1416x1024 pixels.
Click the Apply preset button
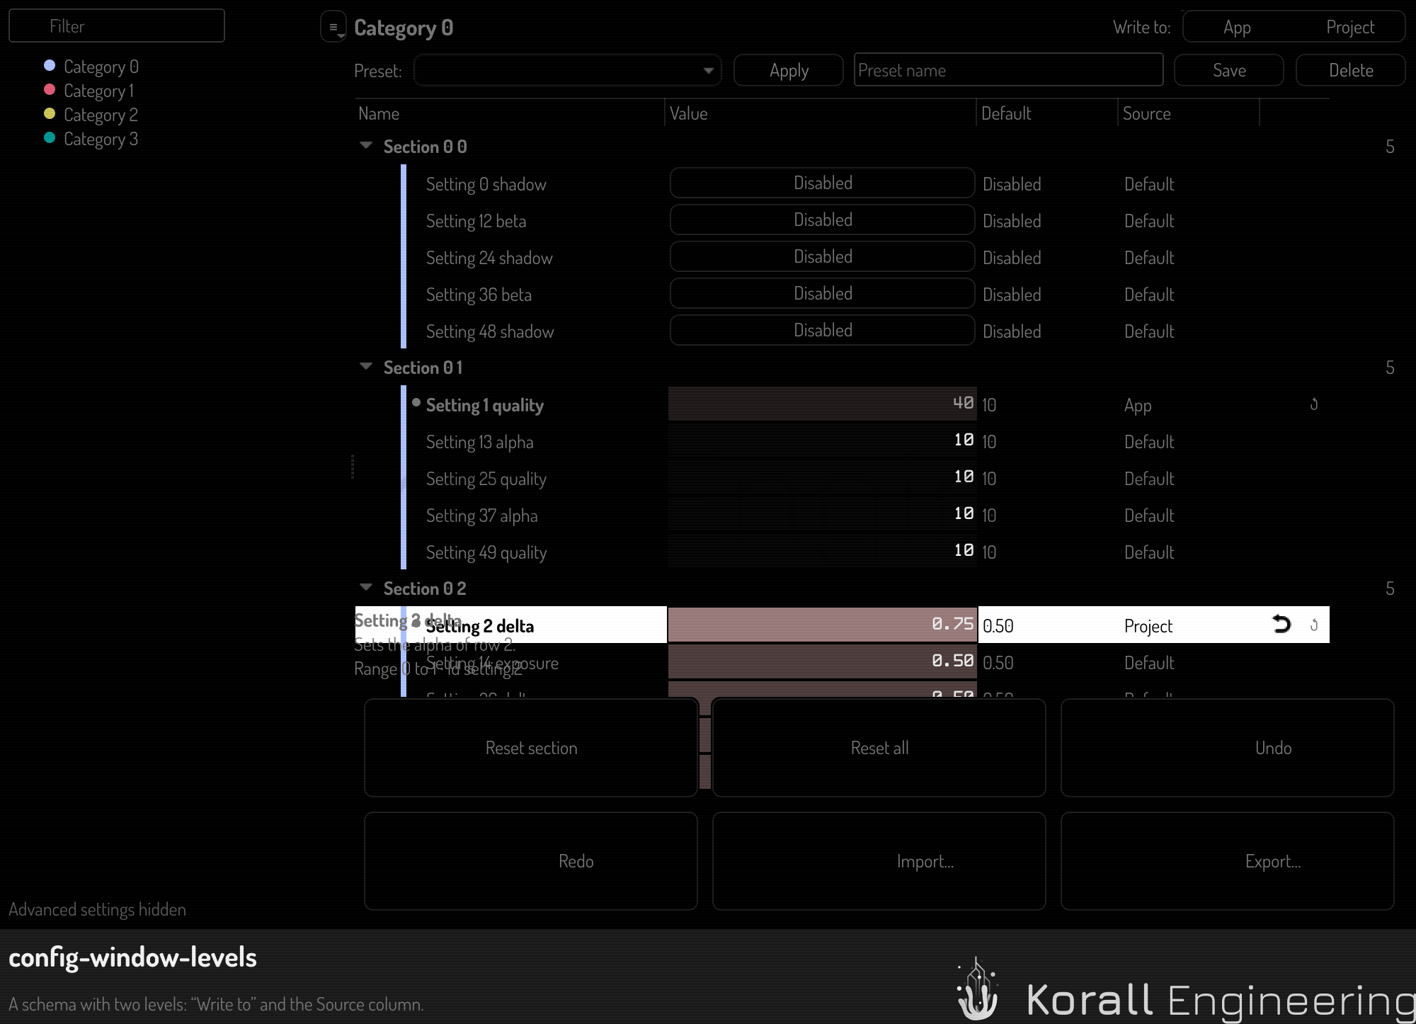(789, 70)
